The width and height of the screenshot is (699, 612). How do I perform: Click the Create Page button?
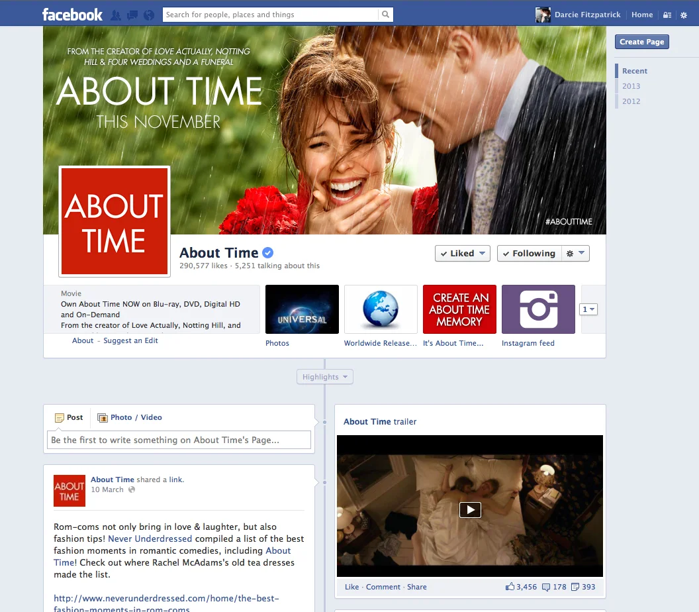(641, 42)
